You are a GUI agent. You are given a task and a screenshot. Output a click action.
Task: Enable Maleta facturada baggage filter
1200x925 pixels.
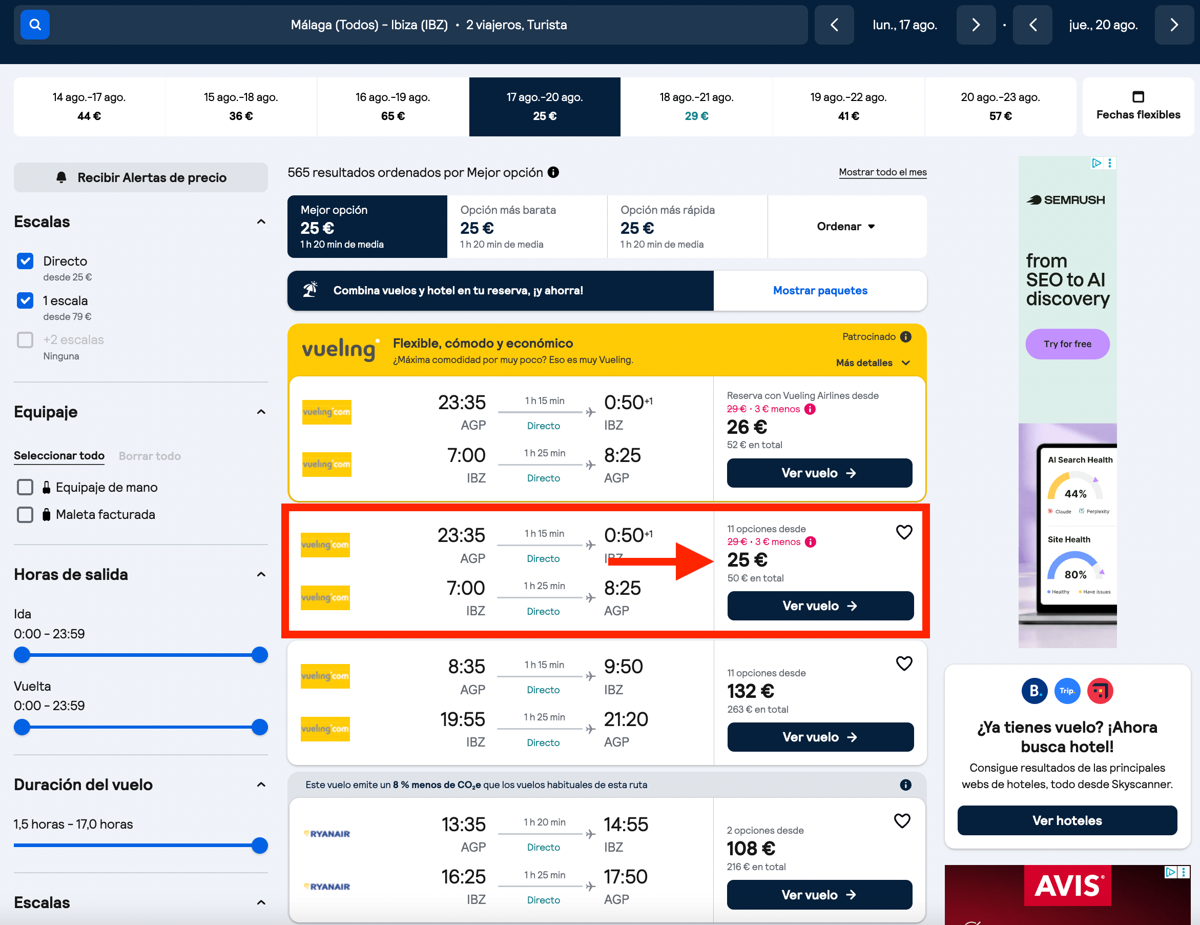click(x=25, y=514)
